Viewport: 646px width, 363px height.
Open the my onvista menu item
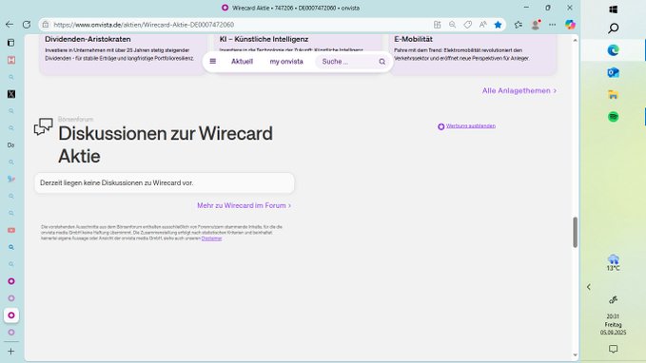point(286,62)
